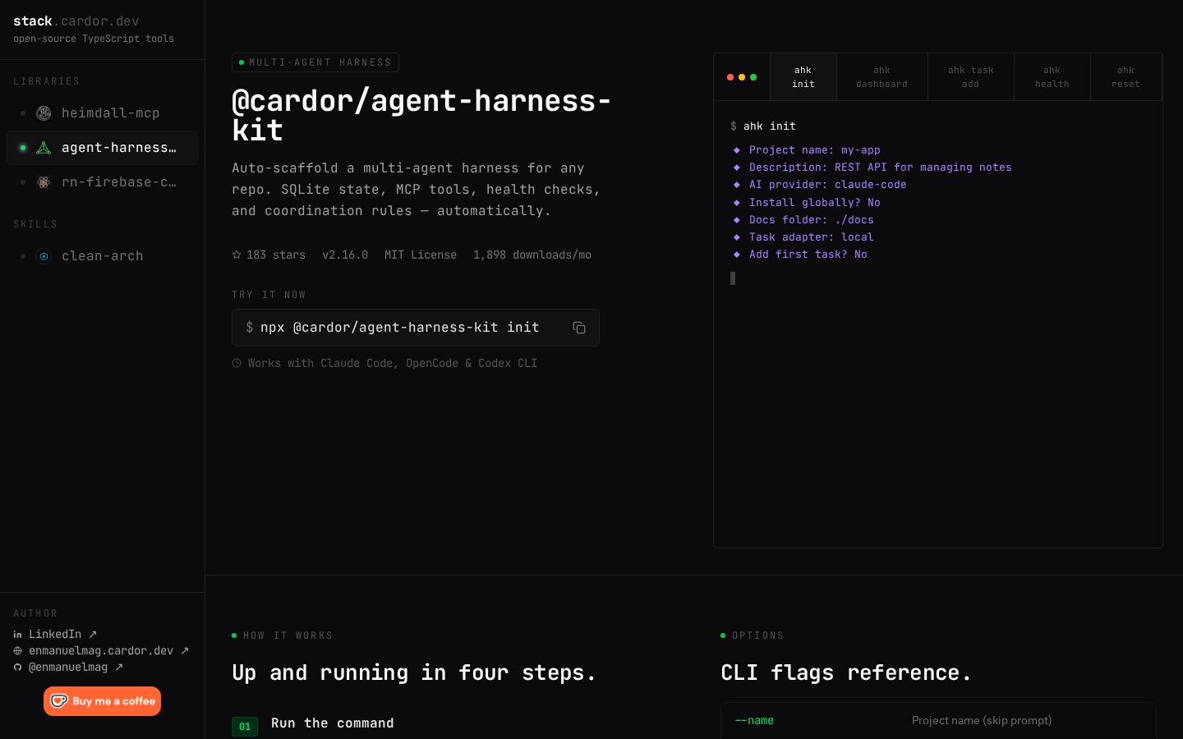Click the Up and running in four steps heading
The width and height of the screenshot is (1183, 739).
[x=414, y=673]
